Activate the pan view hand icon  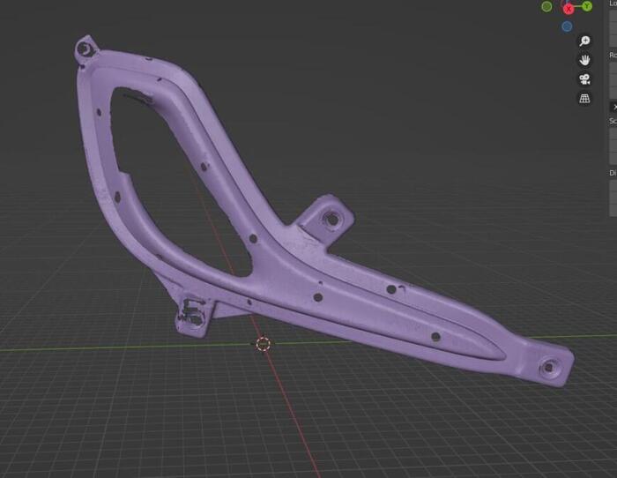pos(584,60)
